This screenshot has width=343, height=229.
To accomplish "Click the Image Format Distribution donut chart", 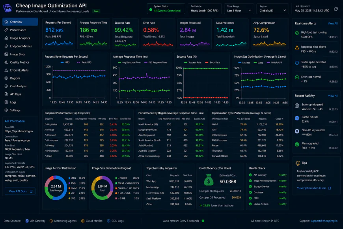I will (56, 188).
